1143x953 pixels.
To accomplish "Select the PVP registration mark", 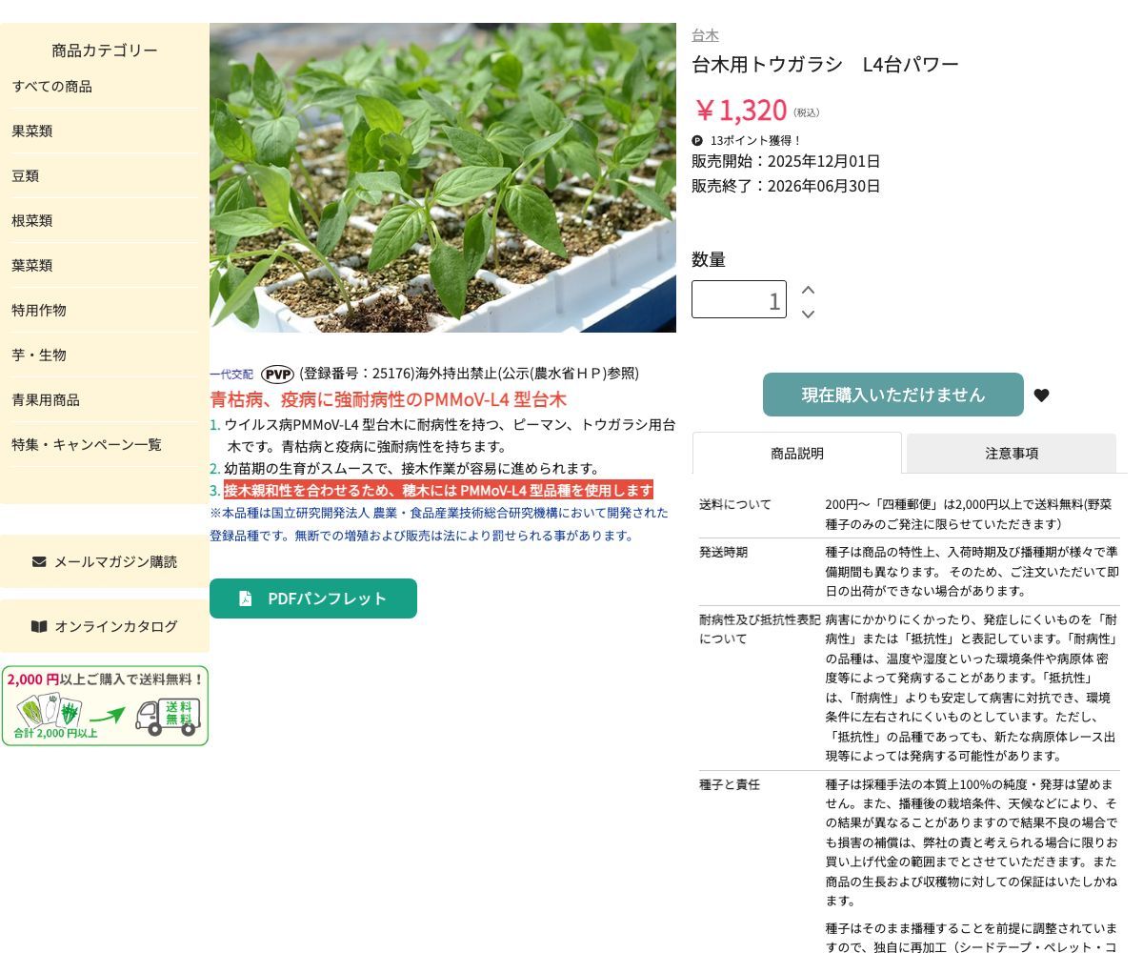I will click(x=277, y=375).
